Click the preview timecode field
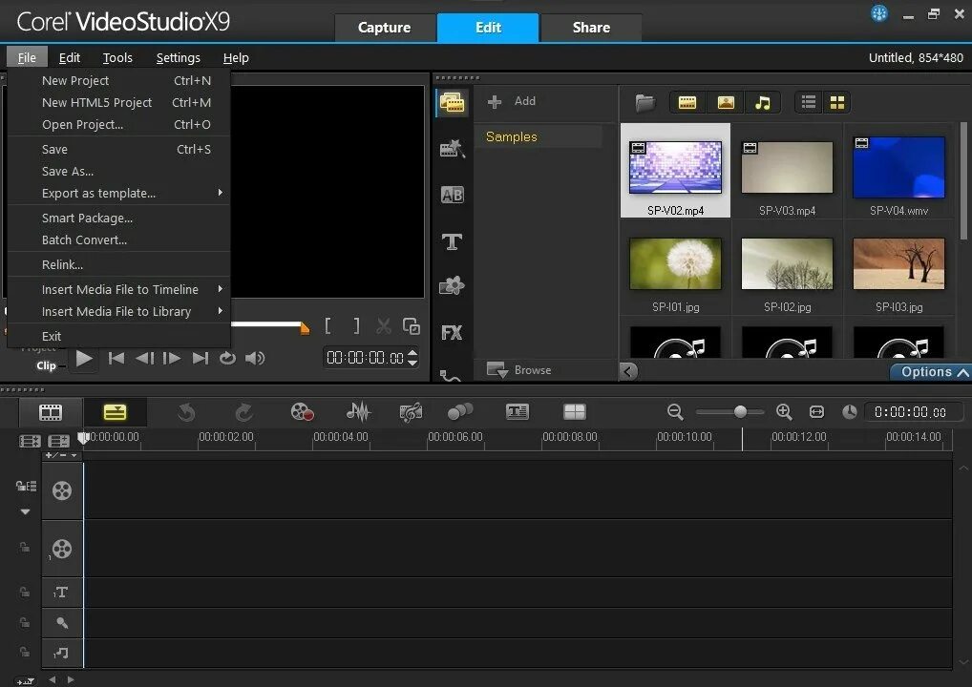The image size is (972, 687). tap(365, 358)
